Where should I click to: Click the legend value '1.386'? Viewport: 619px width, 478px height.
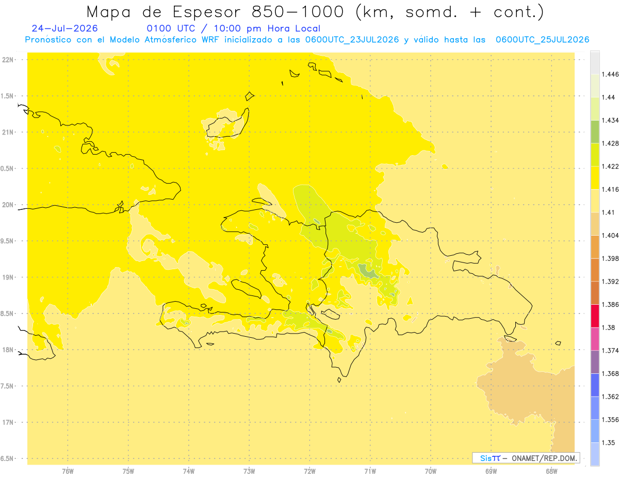[611, 305]
